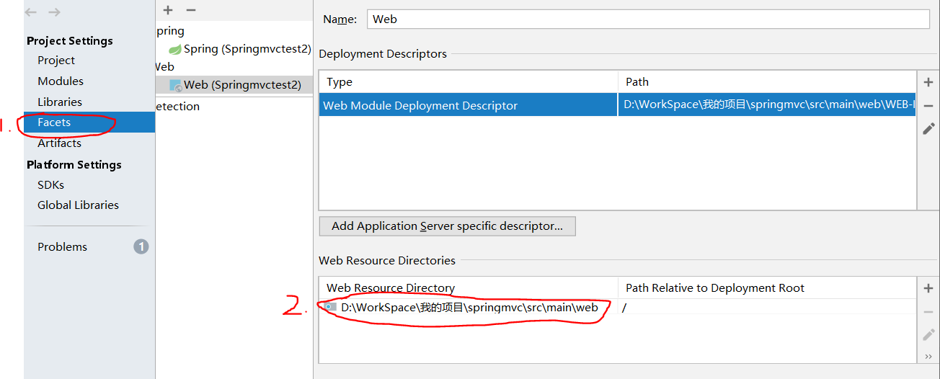Viewport: 940px width, 379px height.
Task: Open the Libraries section
Action: click(x=60, y=102)
